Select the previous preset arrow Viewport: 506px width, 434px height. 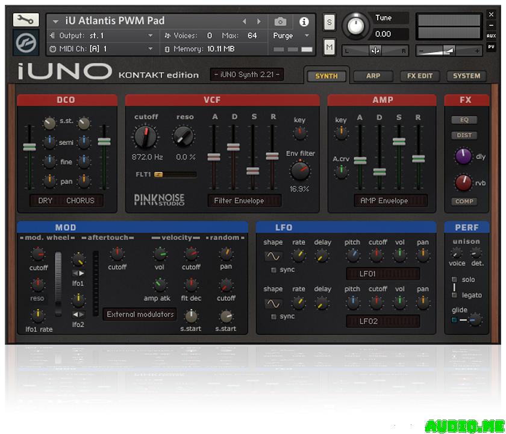pyautogui.click(x=245, y=22)
